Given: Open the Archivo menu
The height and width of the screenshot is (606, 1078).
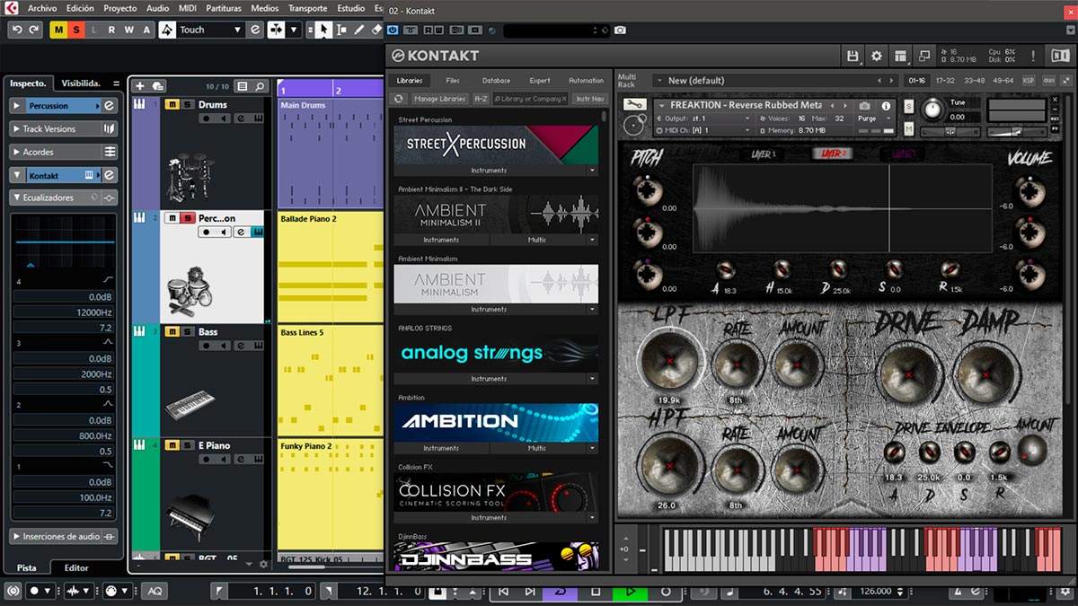Looking at the screenshot, I should click(x=42, y=7).
